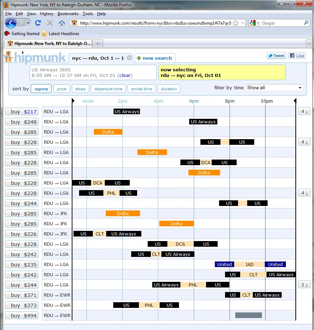Clear the selected US Airways 3695 flight
Image resolution: width=314 pixels, height=330 pixels.
[x=125, y=75]
